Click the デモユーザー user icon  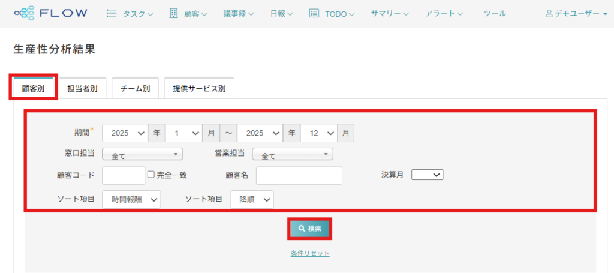pyautogui.click(x=549, y=13)
